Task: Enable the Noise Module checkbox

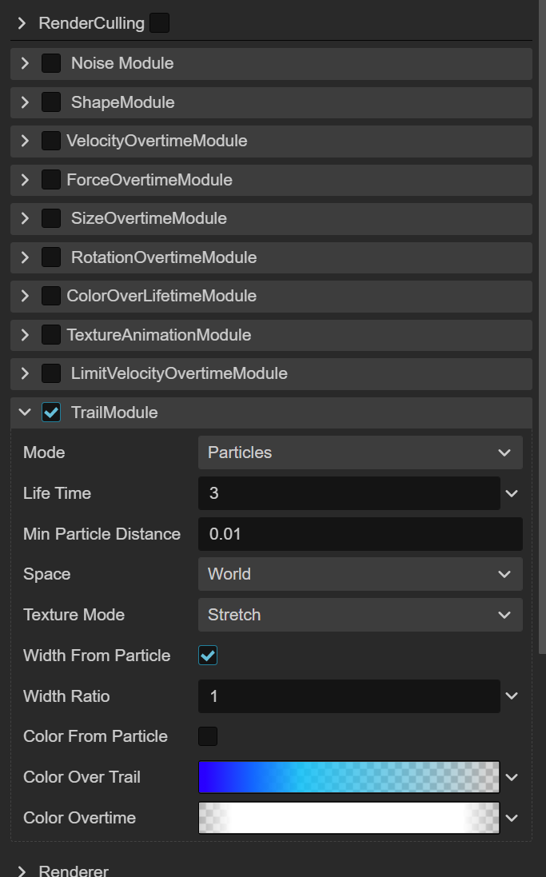Action: [51, 63]
